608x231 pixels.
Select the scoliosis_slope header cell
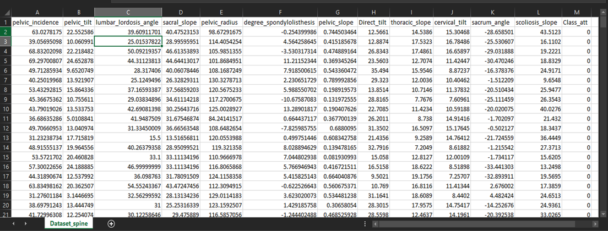[x=538, y=23]
